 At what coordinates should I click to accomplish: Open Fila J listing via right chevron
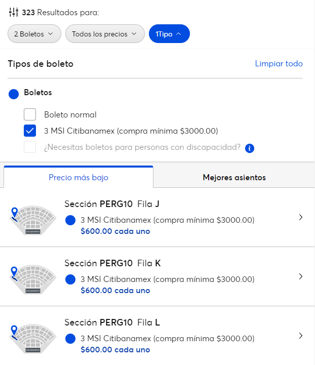point(301,217)
